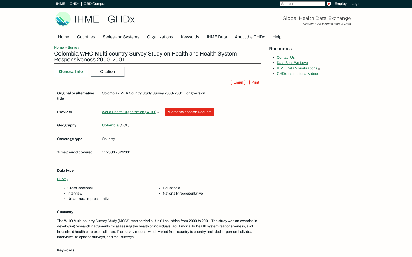
Task: Go to Home in main navigation
Action: pyautogui.click(x=64, y=37)
